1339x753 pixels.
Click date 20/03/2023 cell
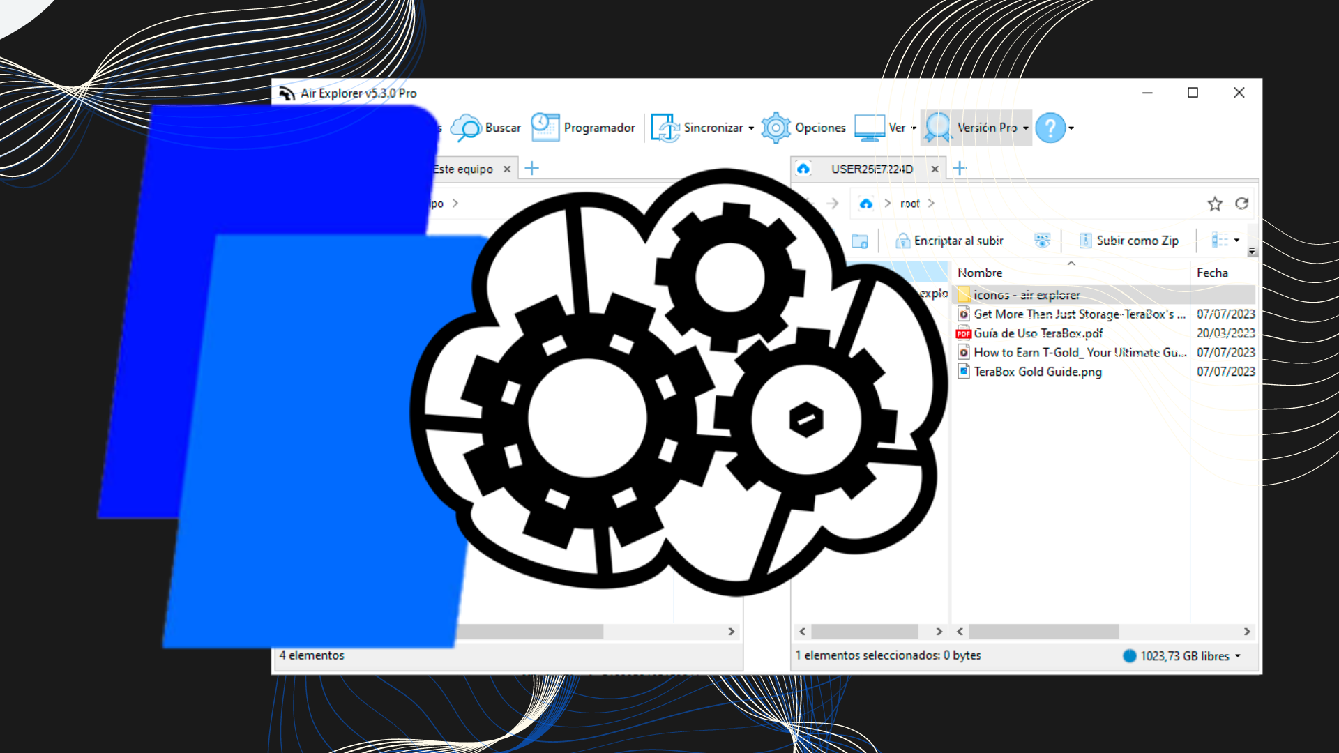(x=1225, y=333)
